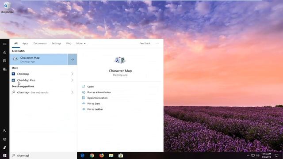Switch to the Apps search tab
Viewport: 283px width, 159px height.
coord(25,43)
